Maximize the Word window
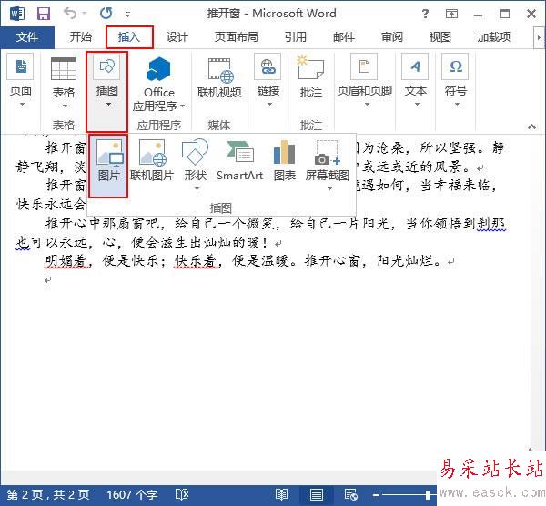 [x=505, y=14]
